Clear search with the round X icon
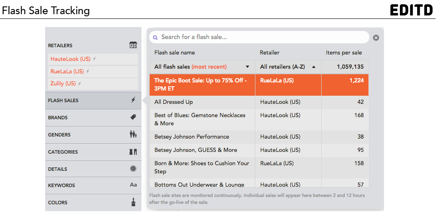The image size is (436, 215). pos(376,38)
